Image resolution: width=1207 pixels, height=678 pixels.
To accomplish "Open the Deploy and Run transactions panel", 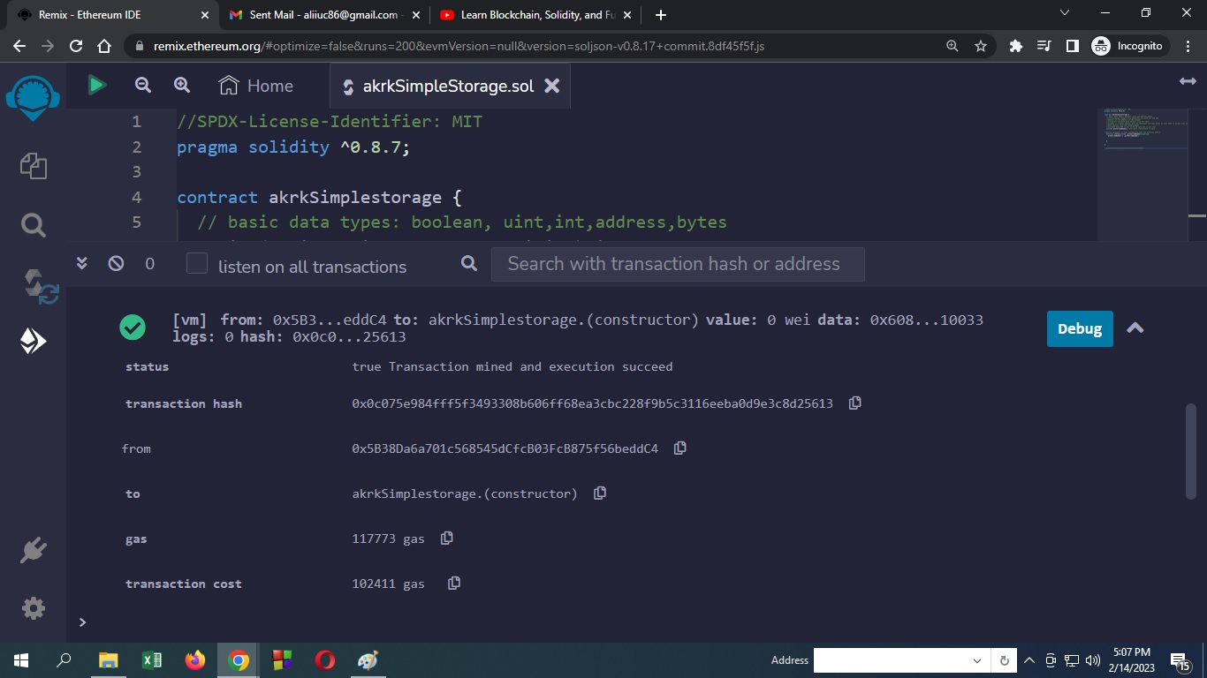I will [x=33, y=340].
